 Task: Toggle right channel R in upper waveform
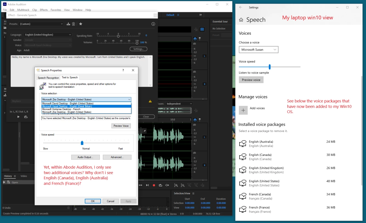click(x=204, y=84)
